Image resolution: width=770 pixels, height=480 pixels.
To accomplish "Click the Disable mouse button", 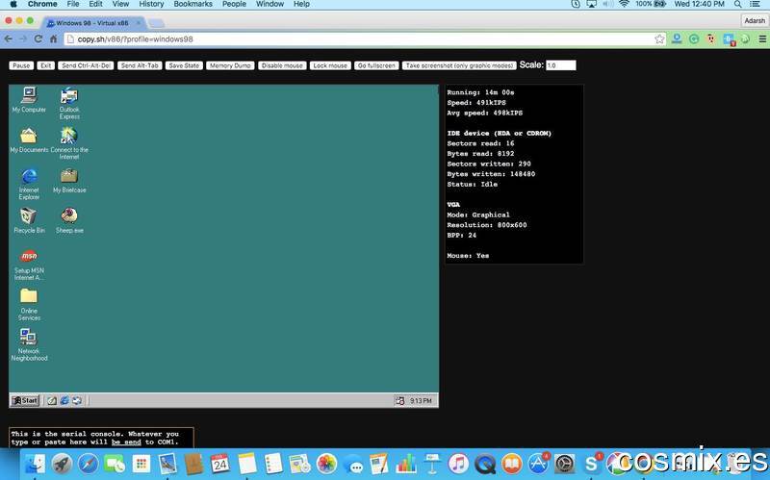I will point(282,65).
